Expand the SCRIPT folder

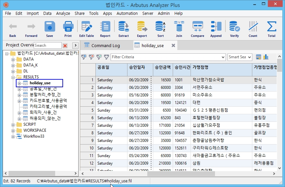tap(13, 125)
